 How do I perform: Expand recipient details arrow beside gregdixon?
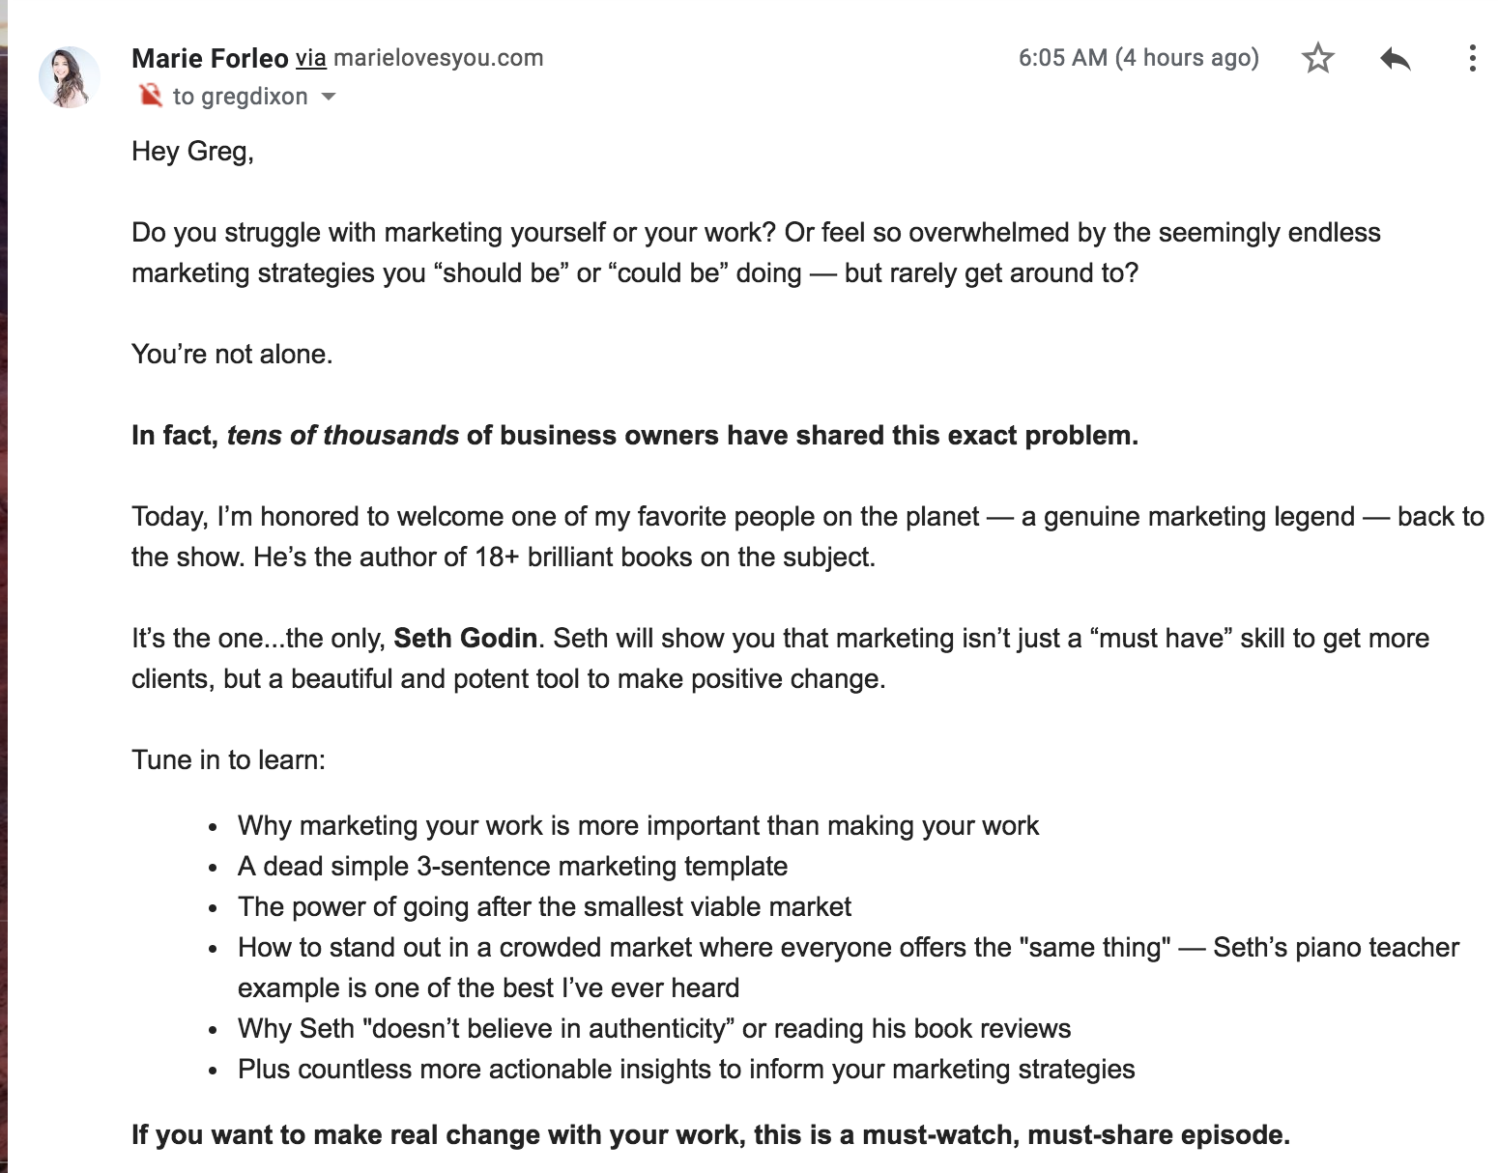click(x=329, y=97)
